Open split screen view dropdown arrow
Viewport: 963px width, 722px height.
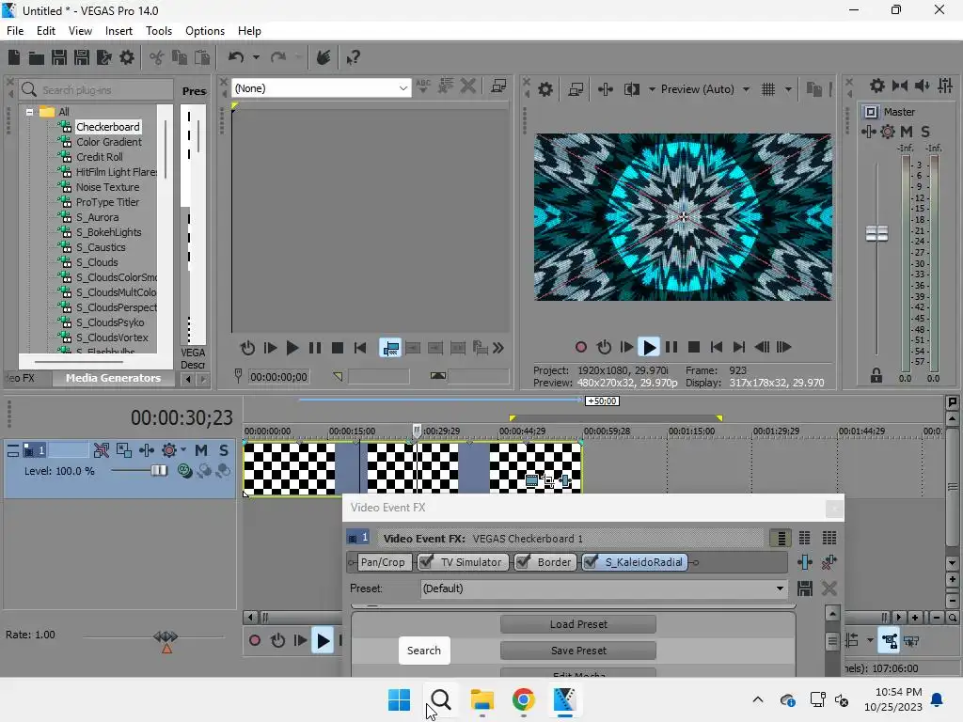(x=652, y=89)
